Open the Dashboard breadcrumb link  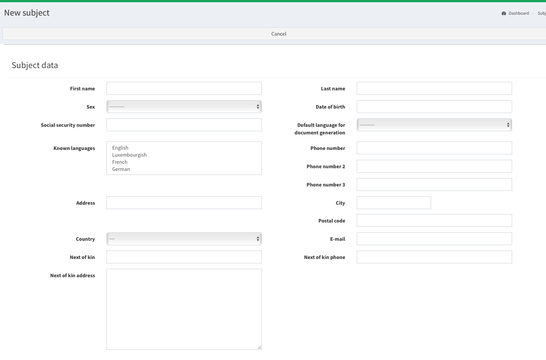(x=518, y=13)
